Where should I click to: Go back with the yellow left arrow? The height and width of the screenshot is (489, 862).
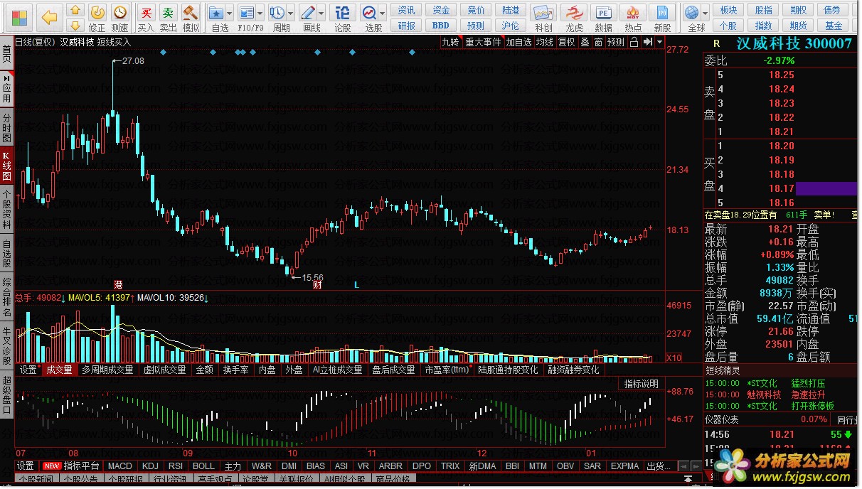coord(49,16)
